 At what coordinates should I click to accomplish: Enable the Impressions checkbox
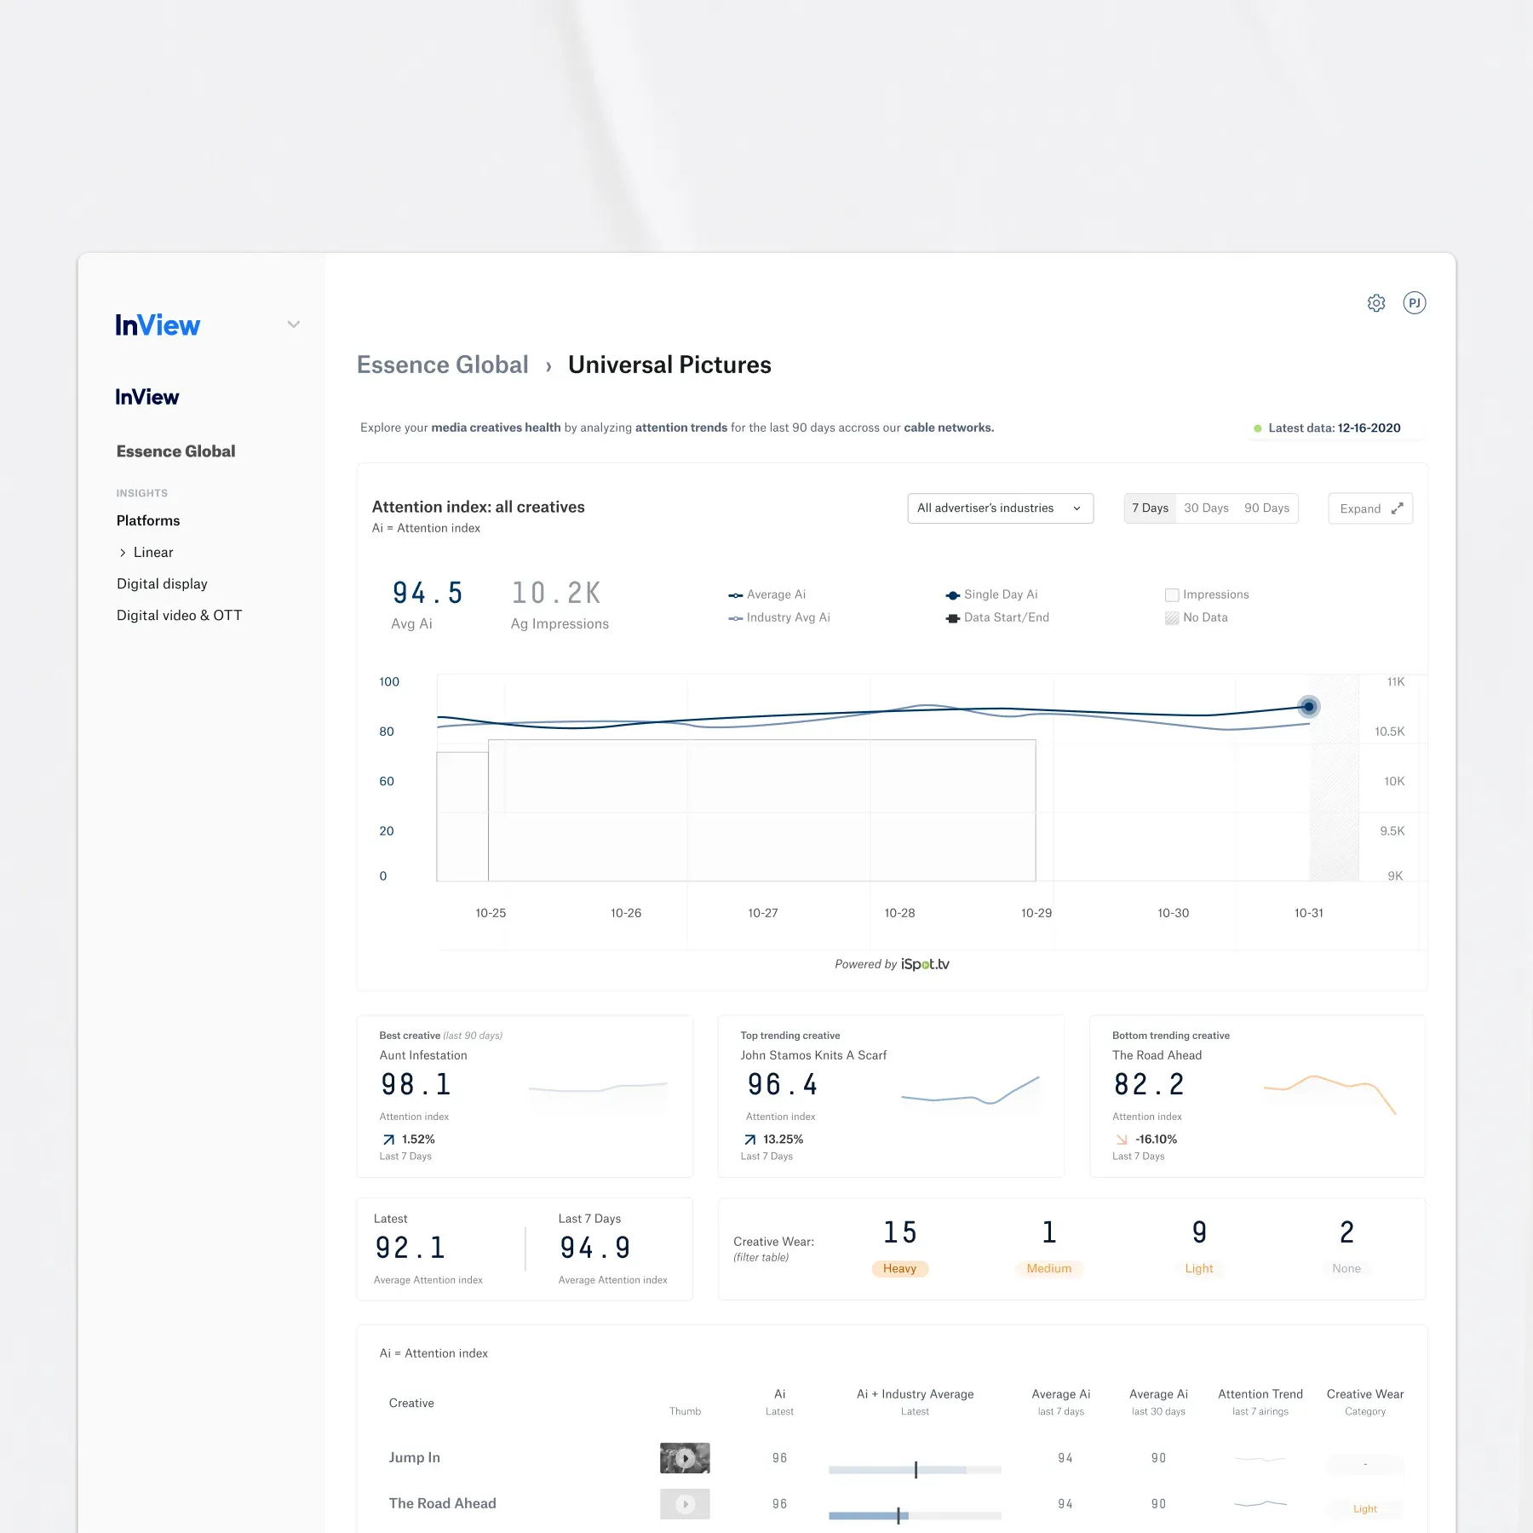(1172, 594)
